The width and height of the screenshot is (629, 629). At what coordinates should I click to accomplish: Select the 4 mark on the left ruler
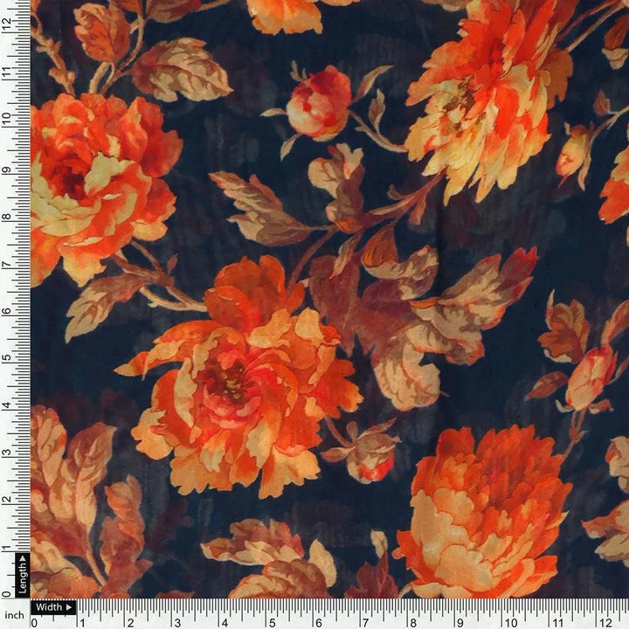click(7, 405)
